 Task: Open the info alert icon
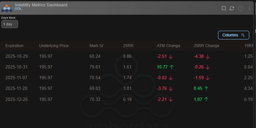click(241, 8)
